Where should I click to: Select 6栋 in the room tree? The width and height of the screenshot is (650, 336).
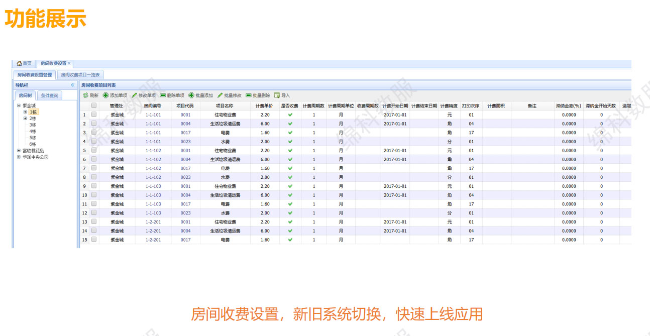click(33, 144)
